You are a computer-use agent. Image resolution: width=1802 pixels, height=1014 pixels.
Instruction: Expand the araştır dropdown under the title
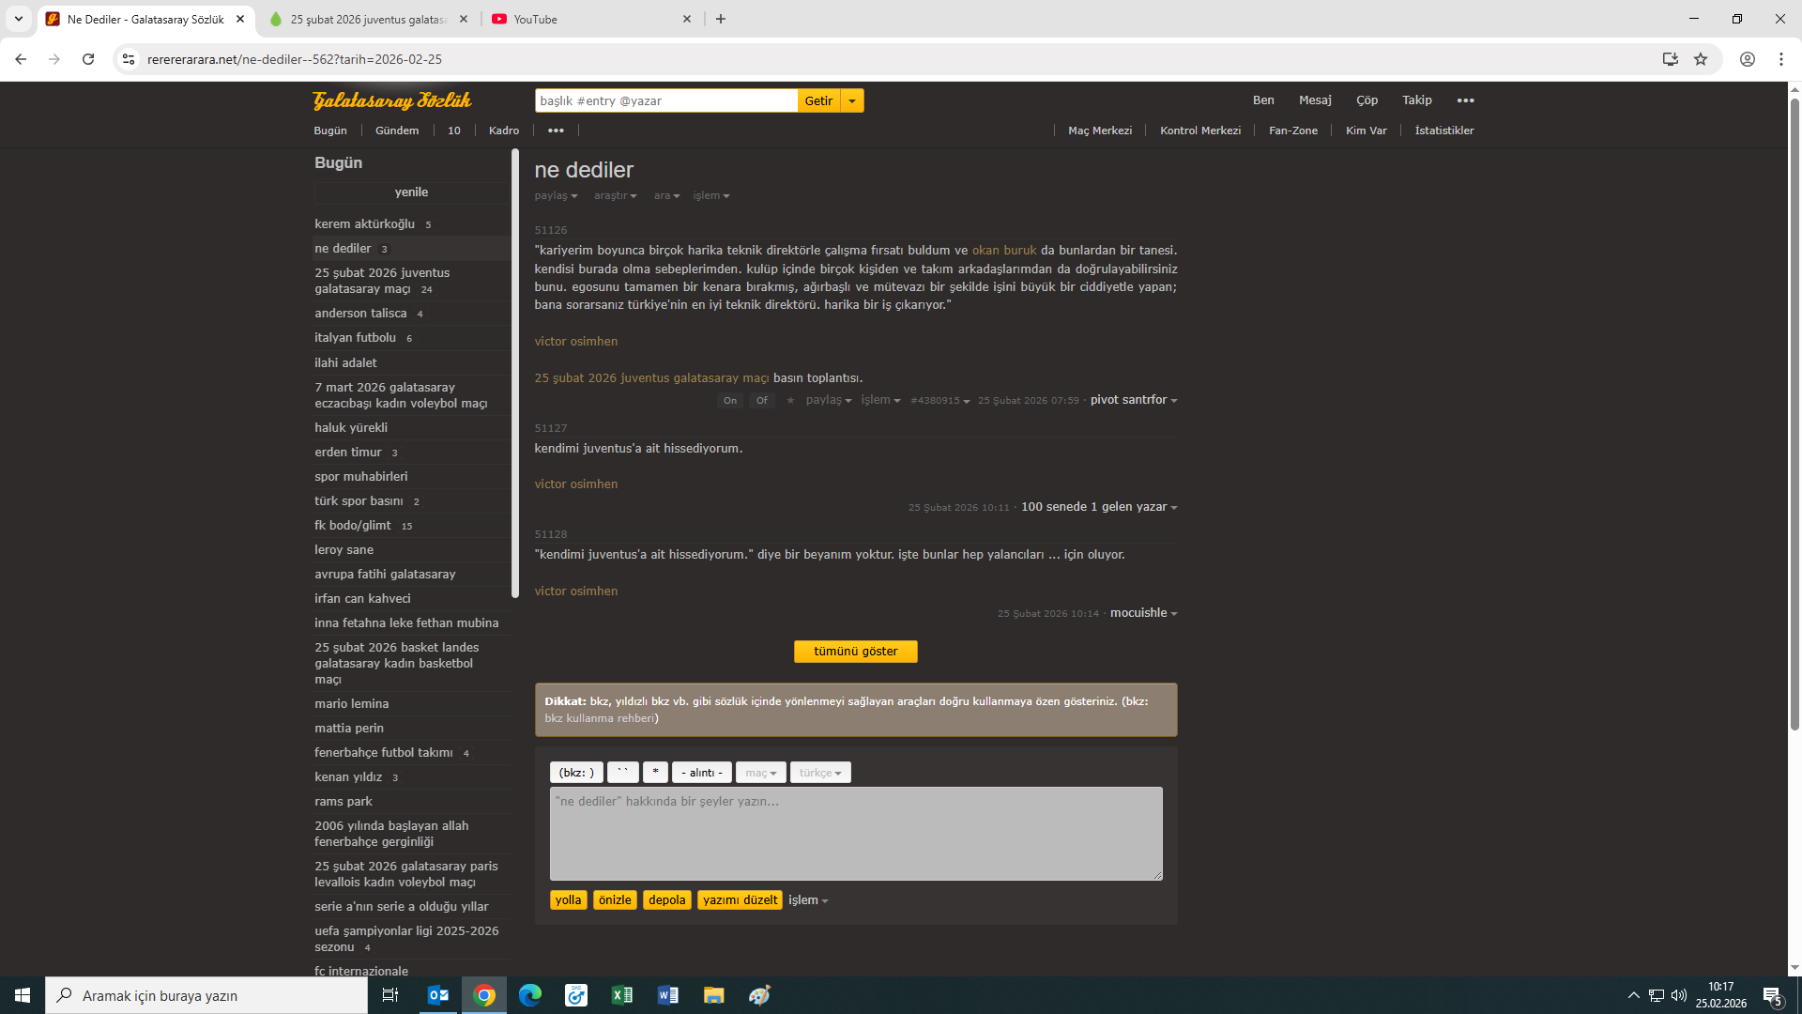615,195
